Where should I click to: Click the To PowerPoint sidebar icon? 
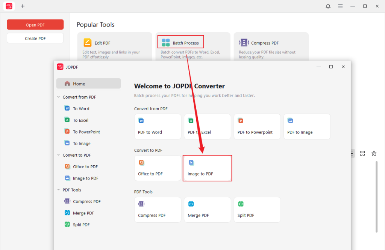tap(68, 132)
